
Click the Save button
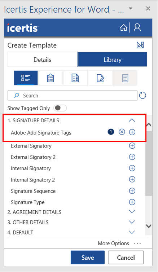88,258
